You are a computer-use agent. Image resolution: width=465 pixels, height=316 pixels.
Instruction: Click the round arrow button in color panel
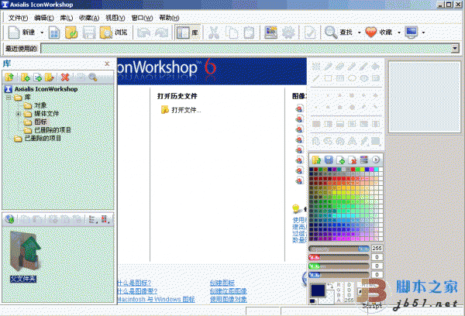(x=376, y=160)
